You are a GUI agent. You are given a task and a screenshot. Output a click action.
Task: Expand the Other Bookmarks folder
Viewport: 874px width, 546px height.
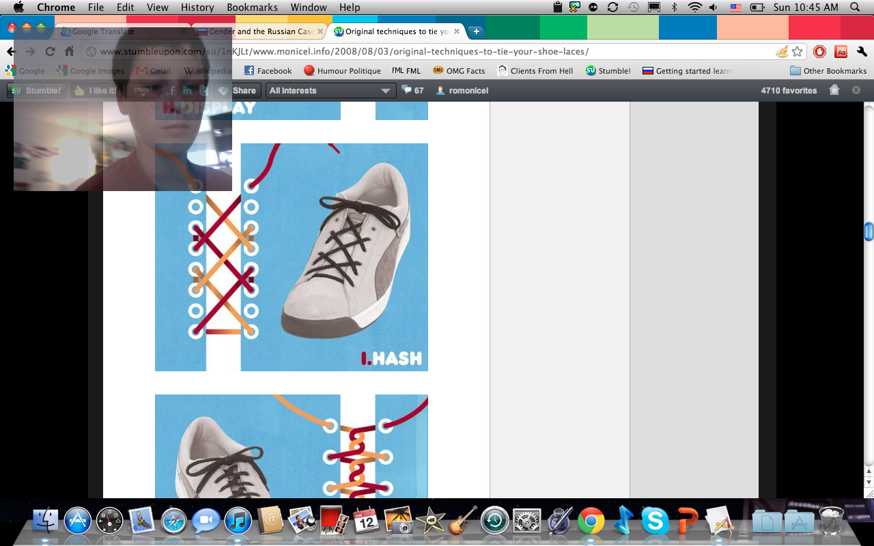[x=828, y=70]
